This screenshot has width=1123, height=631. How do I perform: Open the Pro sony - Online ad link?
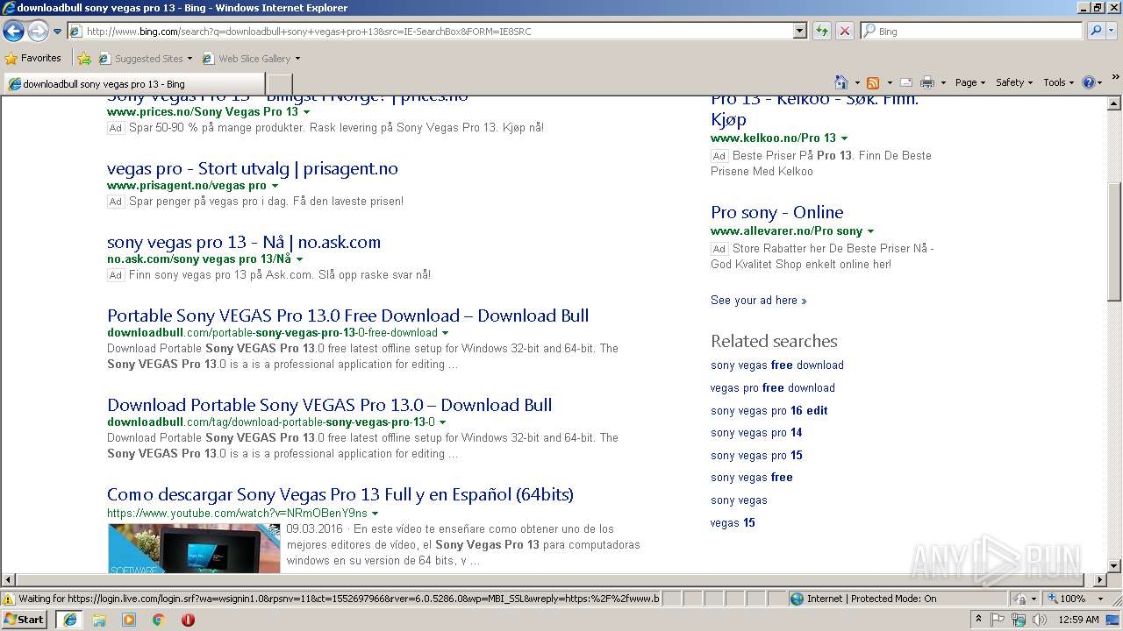(x=776, y=212)
